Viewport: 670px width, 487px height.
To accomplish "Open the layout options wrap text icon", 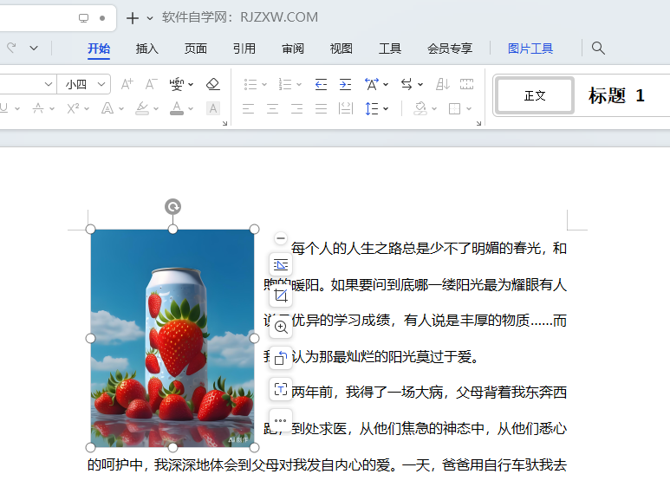I will (x=281, y=265).
